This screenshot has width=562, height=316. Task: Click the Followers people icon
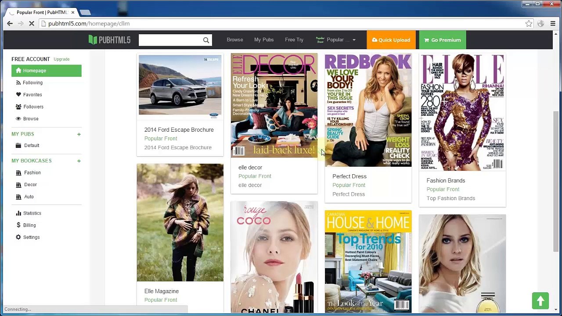click(x=18, y=107)
